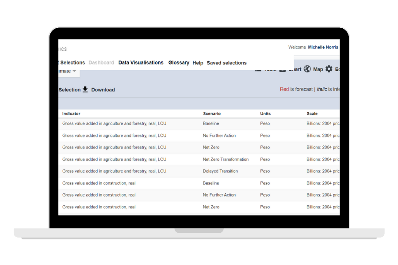Click the Michelle Norris user link

click(323, 47)
